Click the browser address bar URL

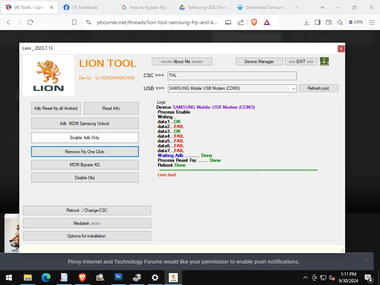click(x=157, y=23)
